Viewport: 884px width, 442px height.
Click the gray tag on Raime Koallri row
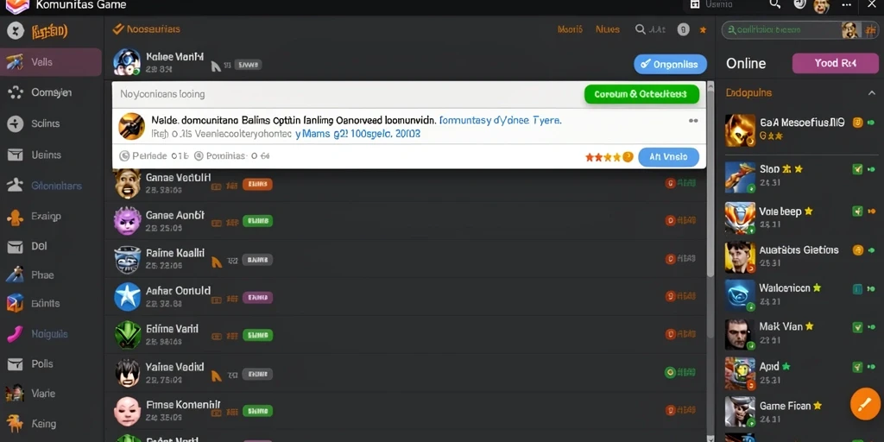(x=257, y=260)
